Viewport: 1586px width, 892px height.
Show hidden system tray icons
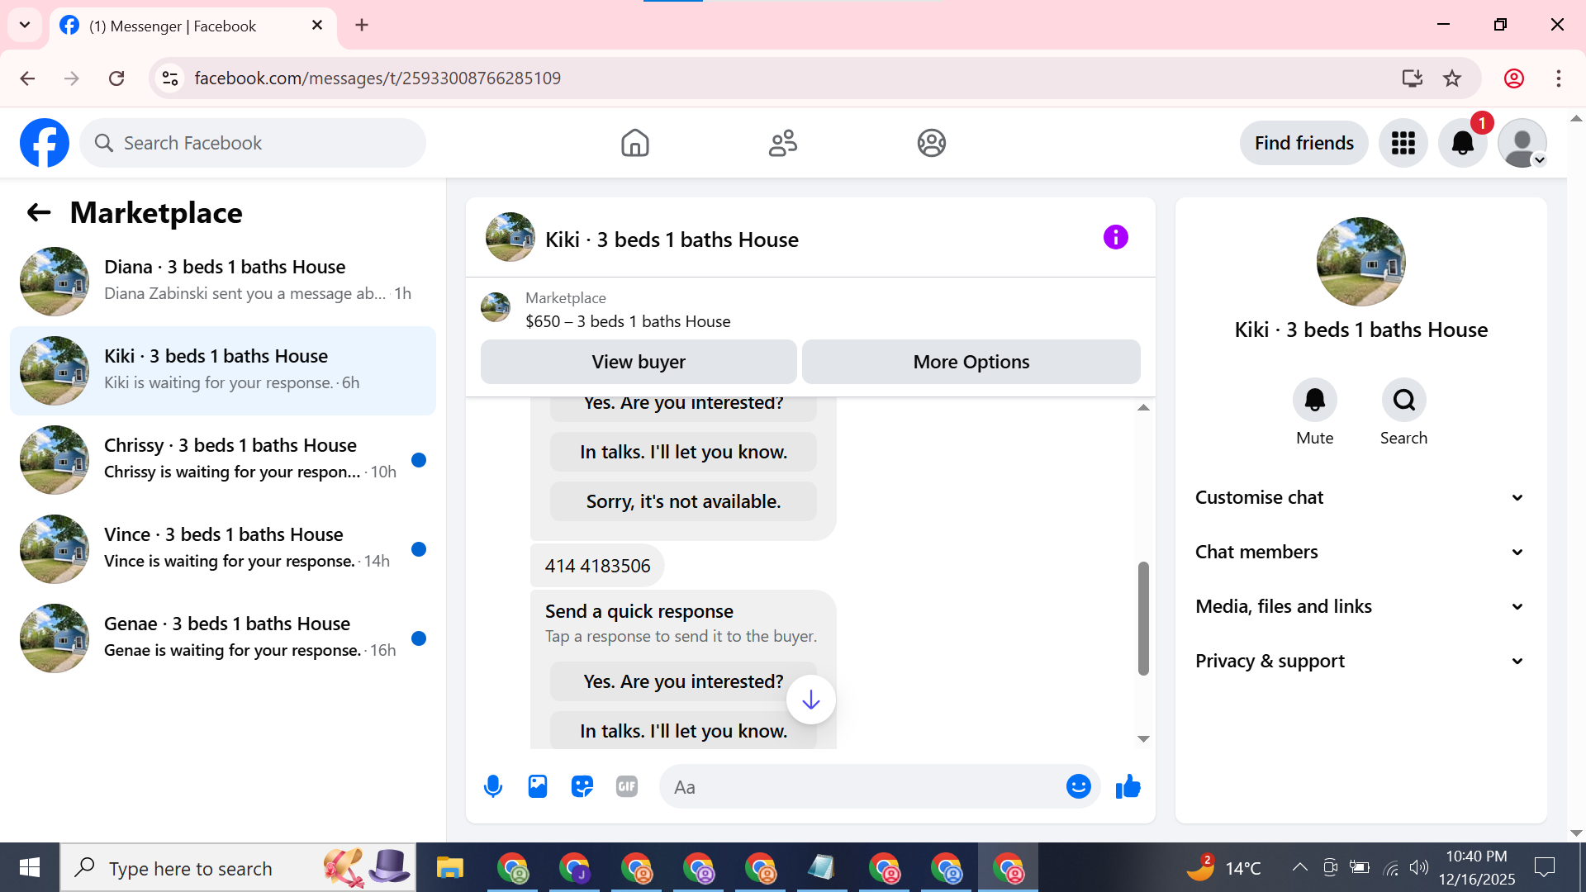tap(1299, 867)
